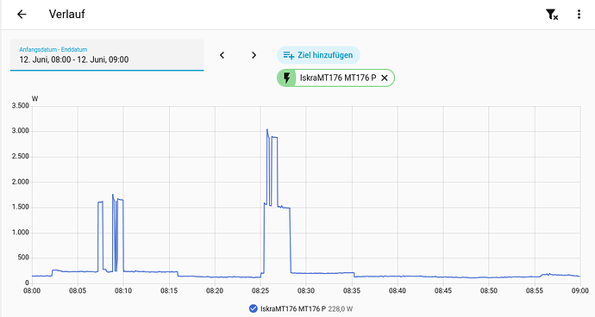Click the W unit label above the chart
Viewport: 595px width, 317px height.
[34, 98]
